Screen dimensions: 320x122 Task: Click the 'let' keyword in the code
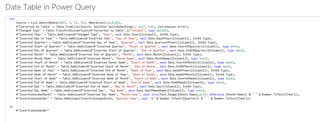[x=12, y=19]
